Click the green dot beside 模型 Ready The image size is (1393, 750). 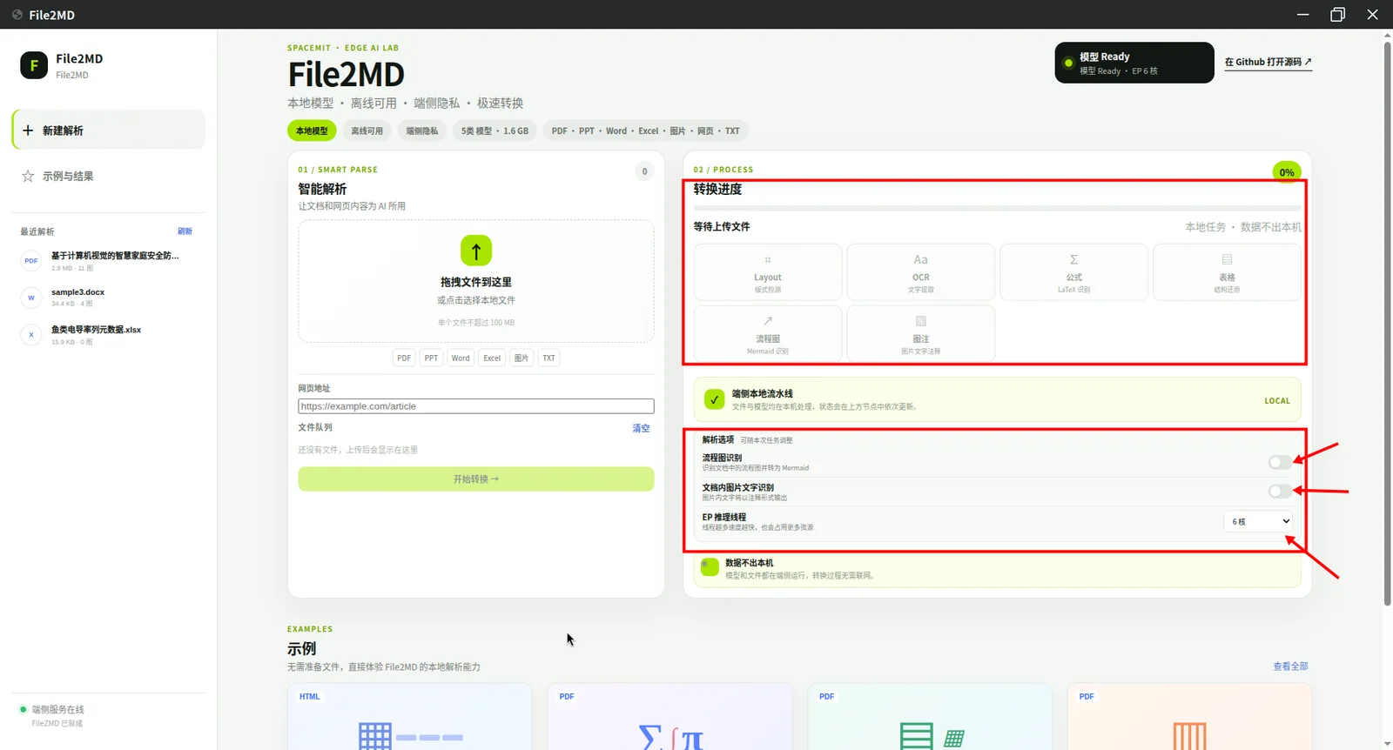pyautogui.click(x=1068, y=63)
